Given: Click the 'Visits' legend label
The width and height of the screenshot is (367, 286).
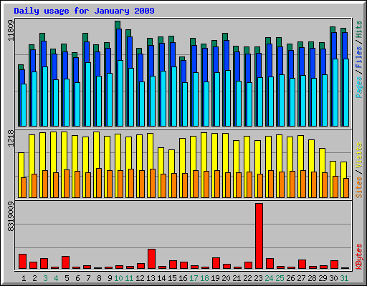Looking at the screenshot, I should coord(359,155).
